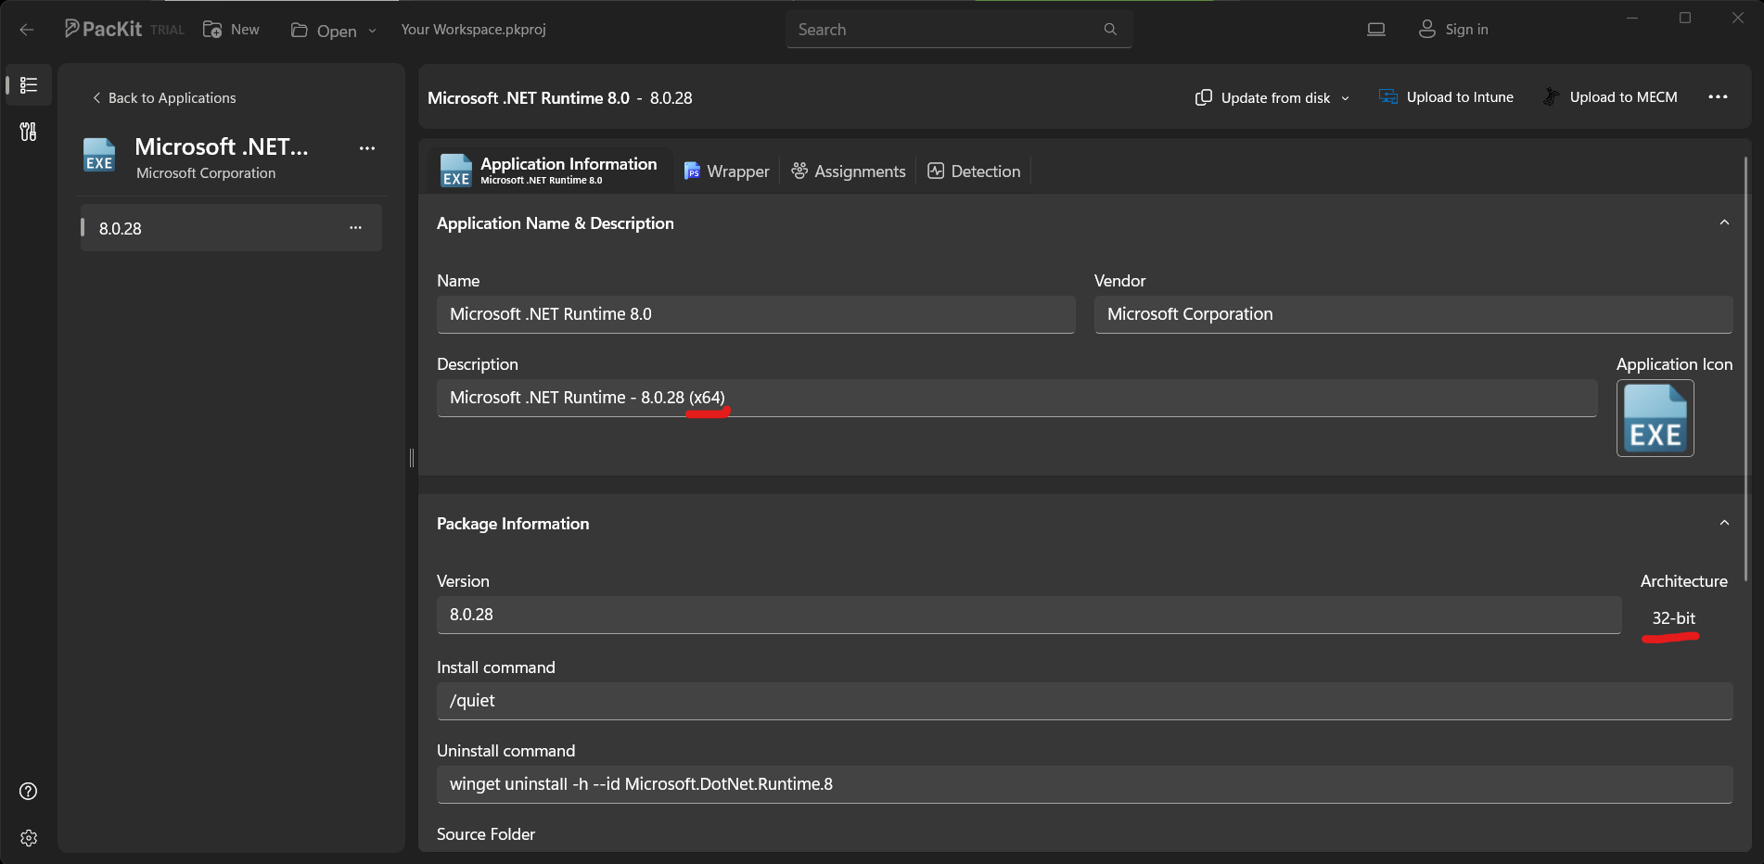Open the header ellipsis more menu
This screenshot has height=864, width=1764.
tap(1718, 97)
